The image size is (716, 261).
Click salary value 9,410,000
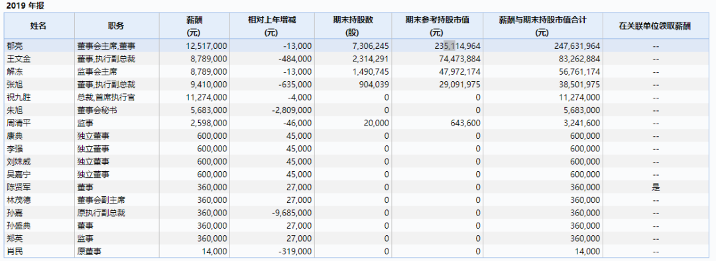(x=208, y=85)
